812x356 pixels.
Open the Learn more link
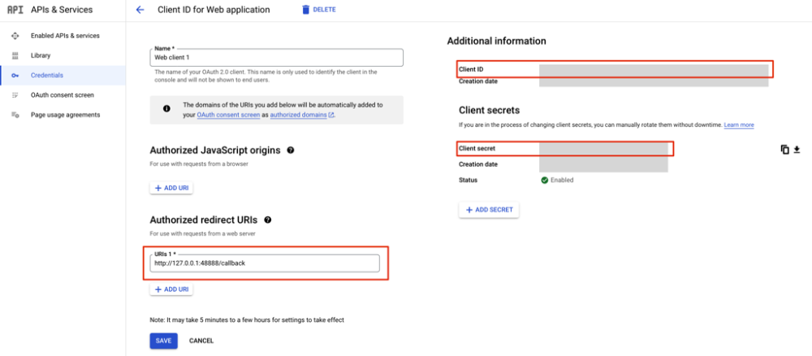739,125
